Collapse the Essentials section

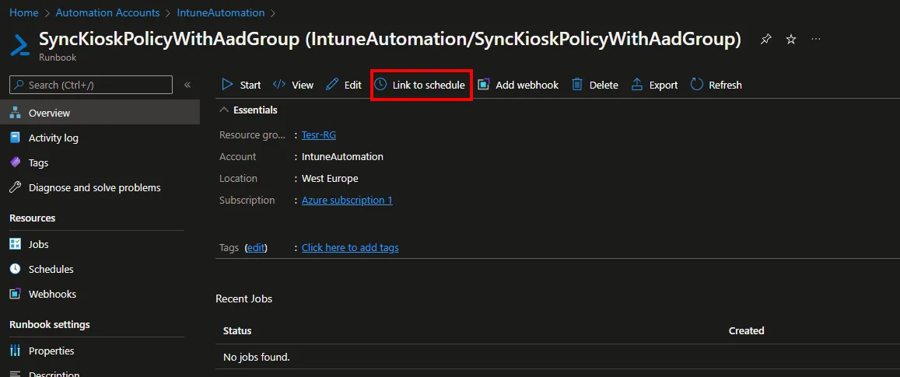[x=225, y=110]
